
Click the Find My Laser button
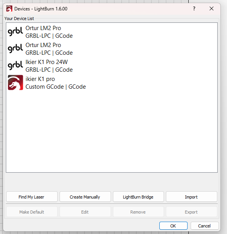(32, 197)
